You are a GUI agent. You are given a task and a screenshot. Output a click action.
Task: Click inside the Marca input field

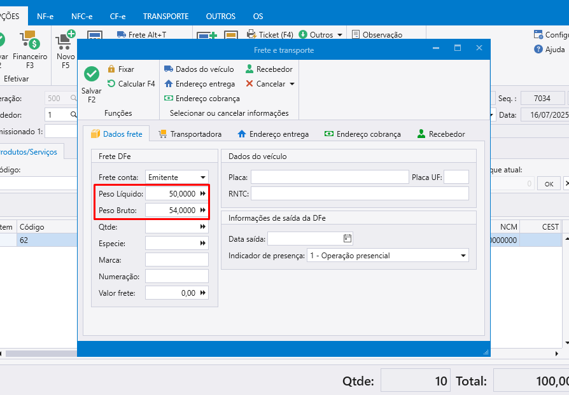click(x=177, y=260)
